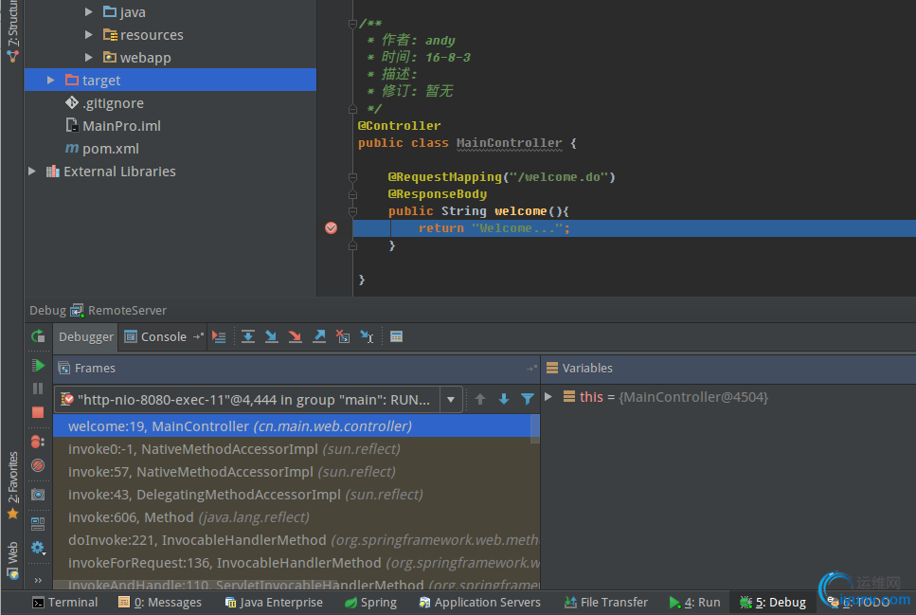
Task: Resume the program with green play icon
Action: tap(38, 366)
